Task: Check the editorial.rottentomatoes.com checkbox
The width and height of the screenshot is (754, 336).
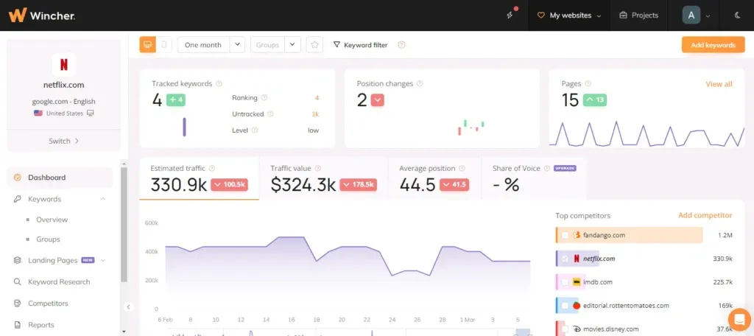Action: (x=565, y=305)
